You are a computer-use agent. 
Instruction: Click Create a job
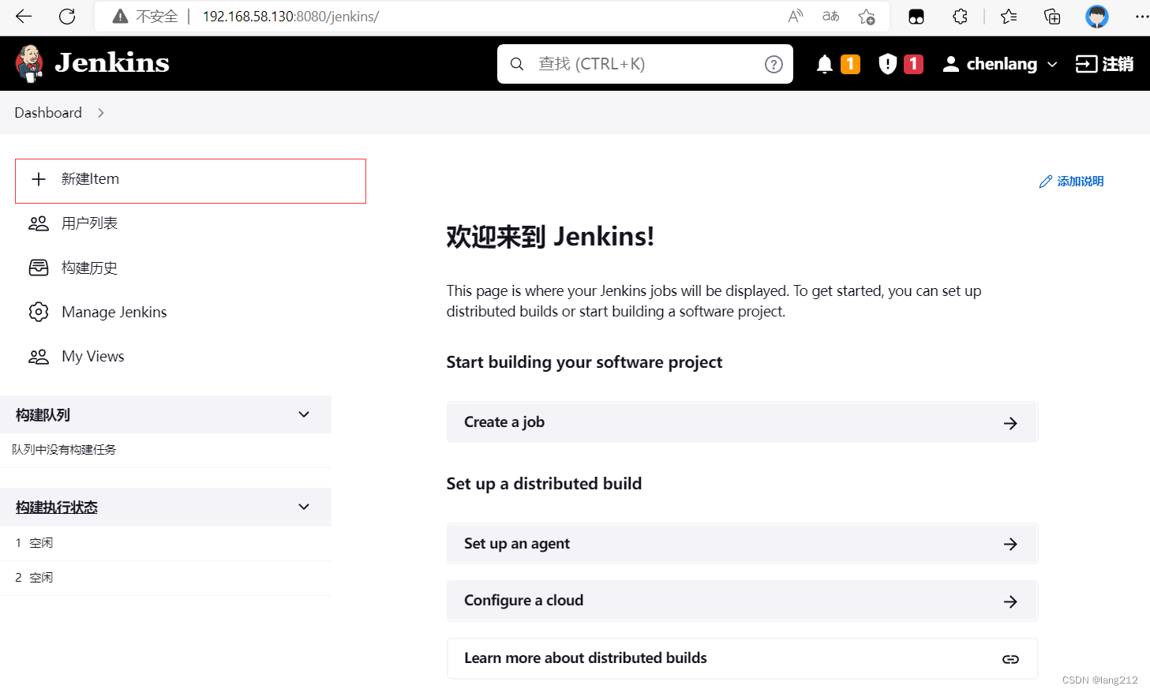[742, 422]
